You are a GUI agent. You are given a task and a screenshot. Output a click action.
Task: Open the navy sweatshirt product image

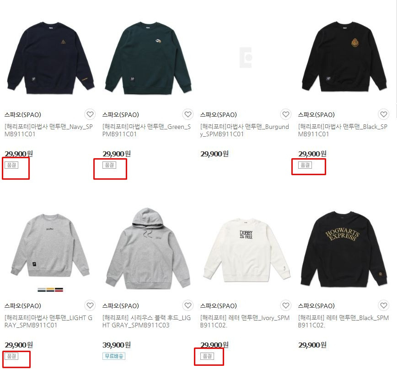coord(51,58)
